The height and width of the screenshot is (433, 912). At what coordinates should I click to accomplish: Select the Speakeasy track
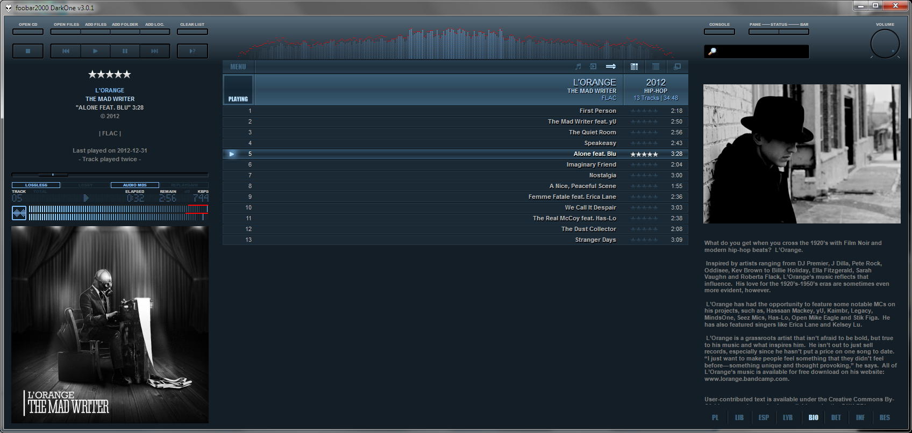pos(455,143)
